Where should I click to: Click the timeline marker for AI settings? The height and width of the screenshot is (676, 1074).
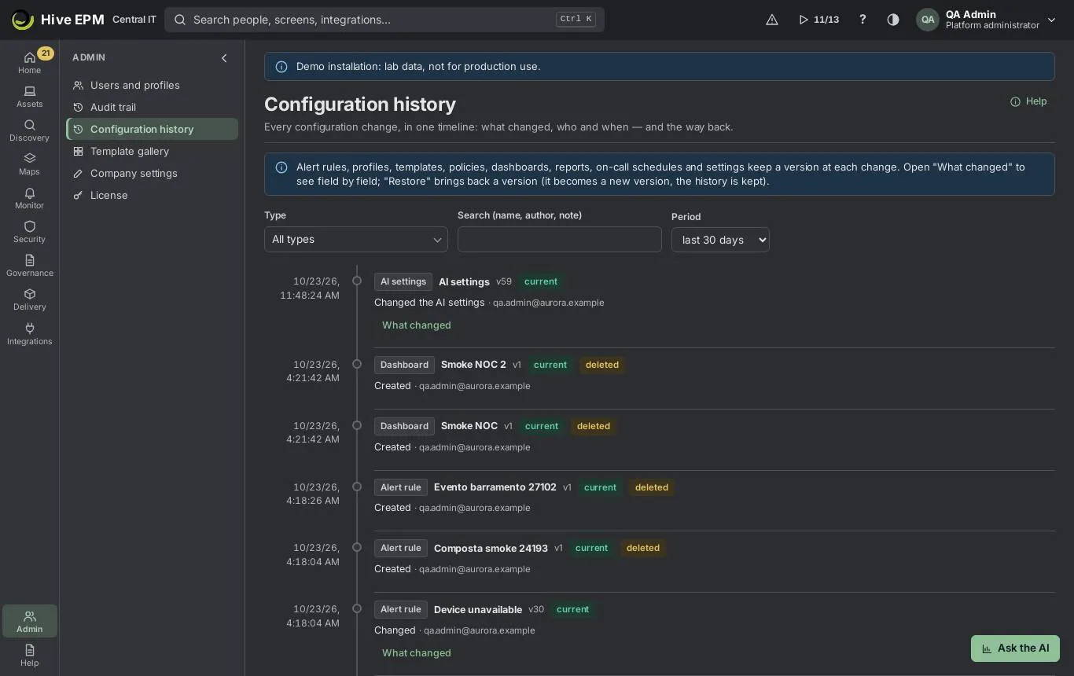[x=357, y=281]
